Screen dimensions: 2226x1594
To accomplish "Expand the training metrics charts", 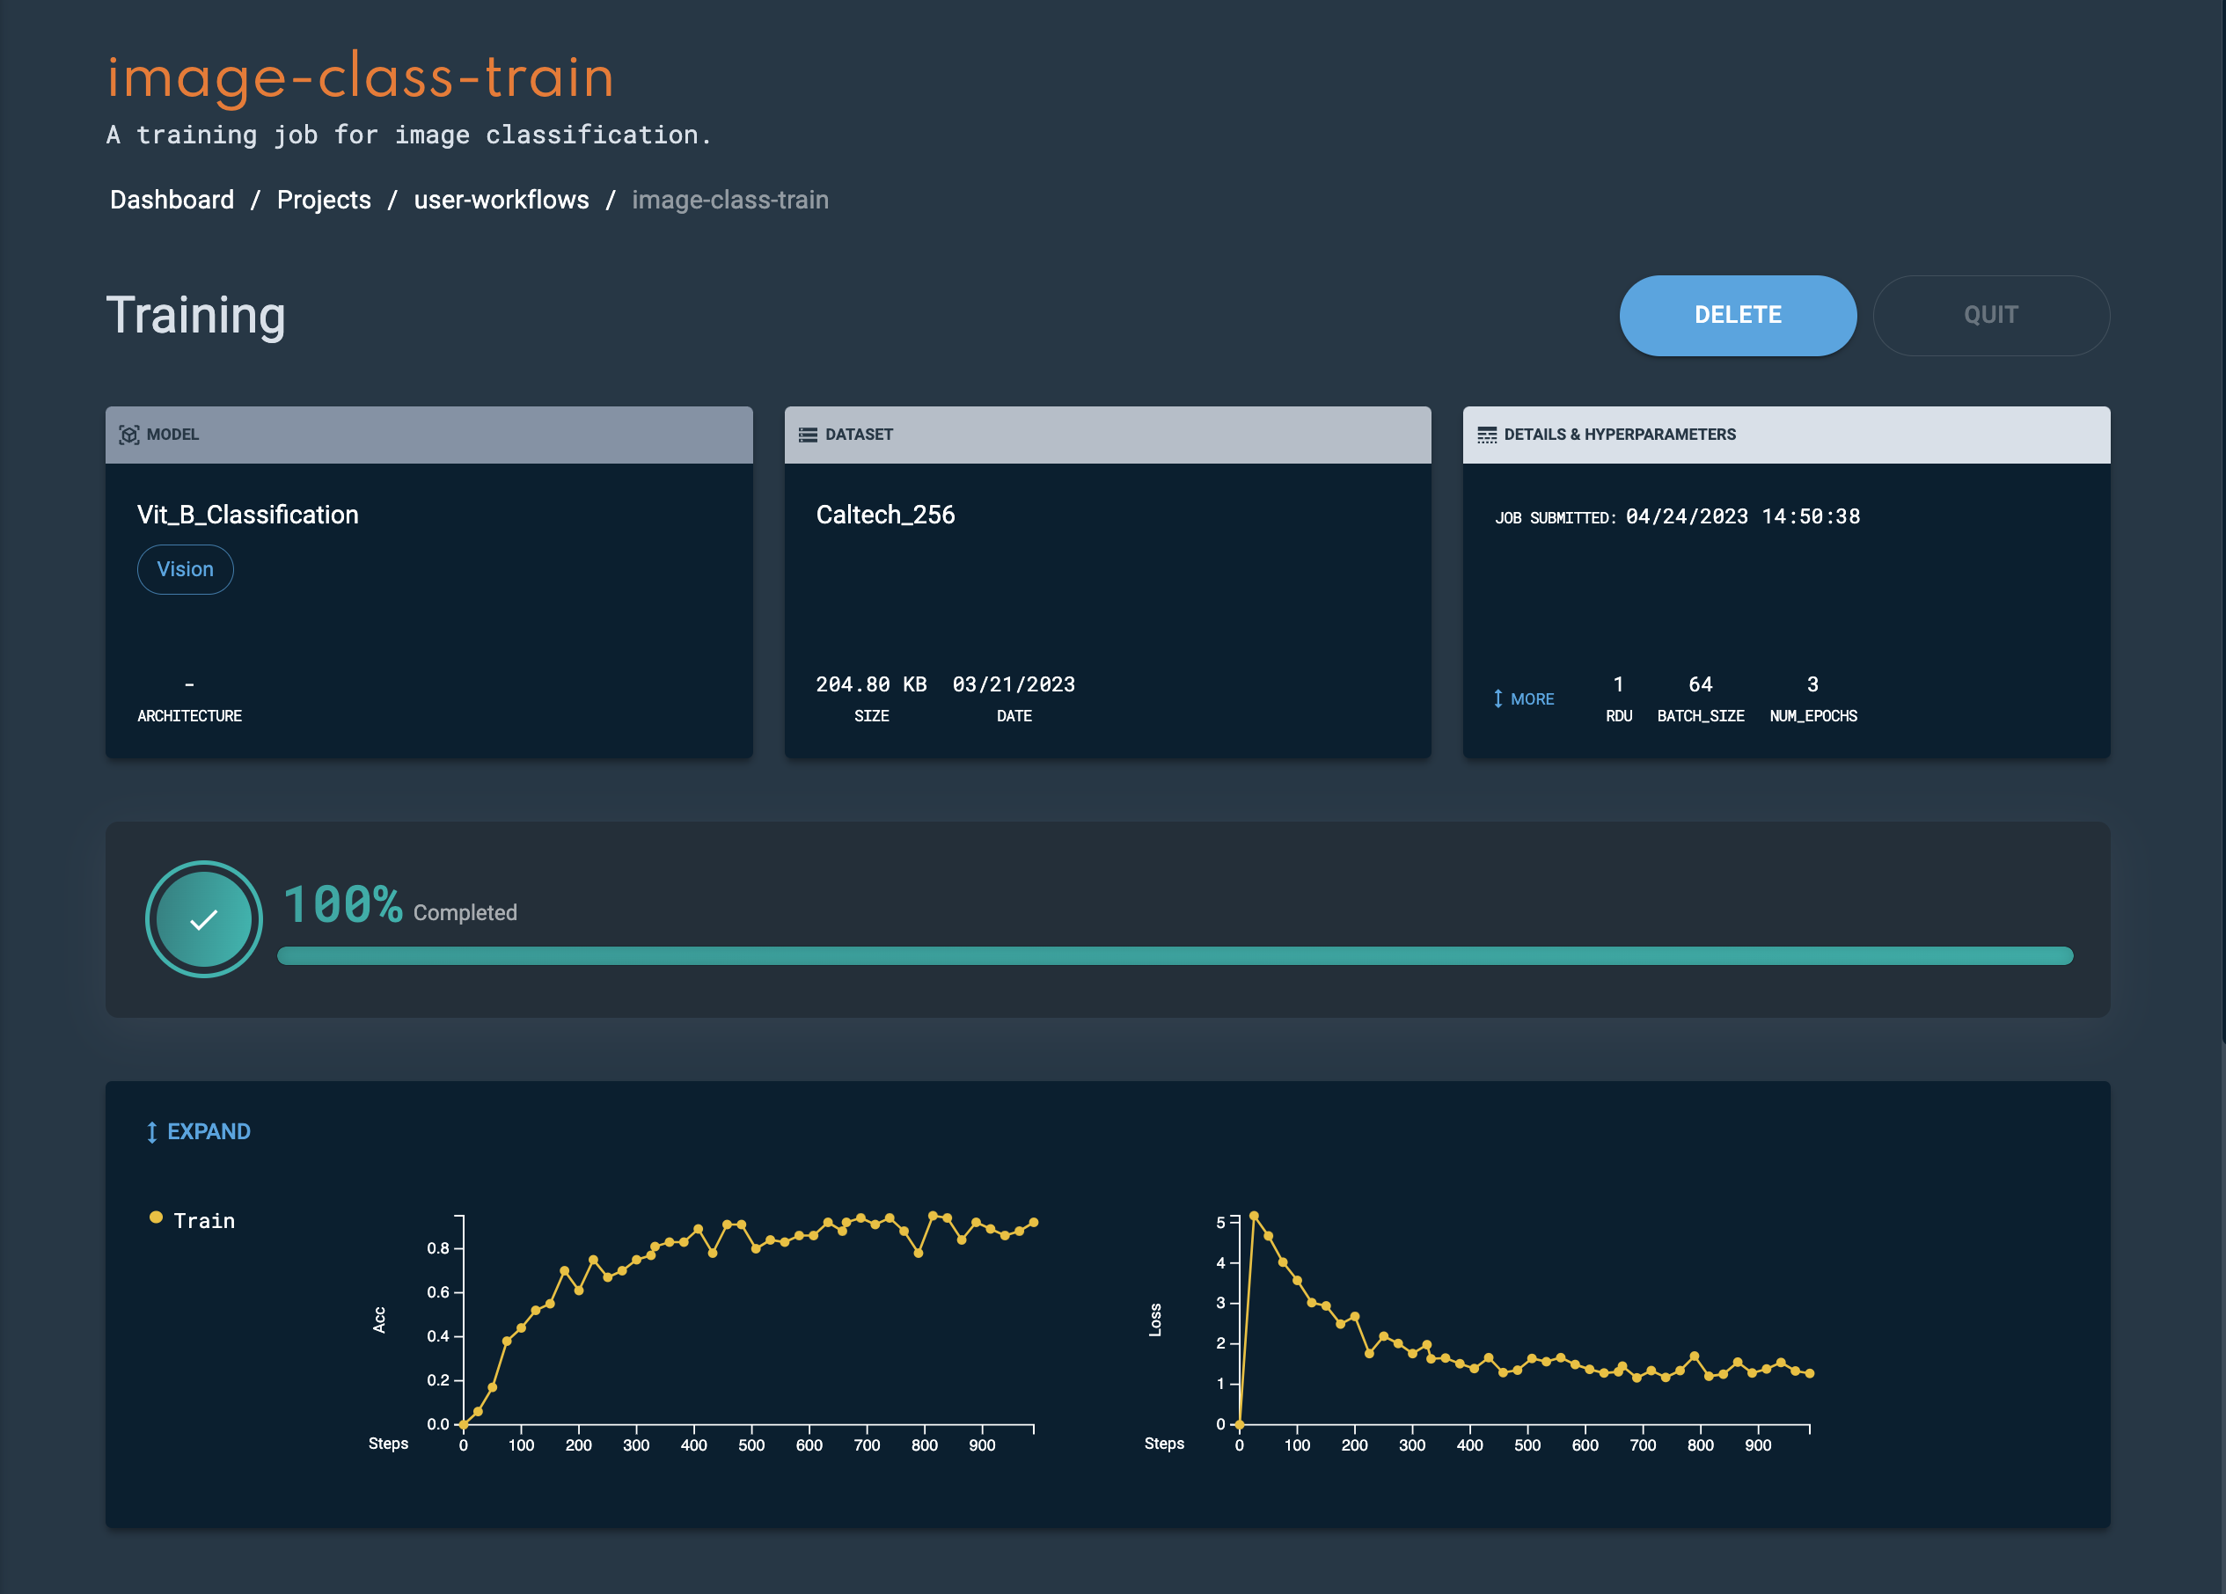I will click(198, 1131).
